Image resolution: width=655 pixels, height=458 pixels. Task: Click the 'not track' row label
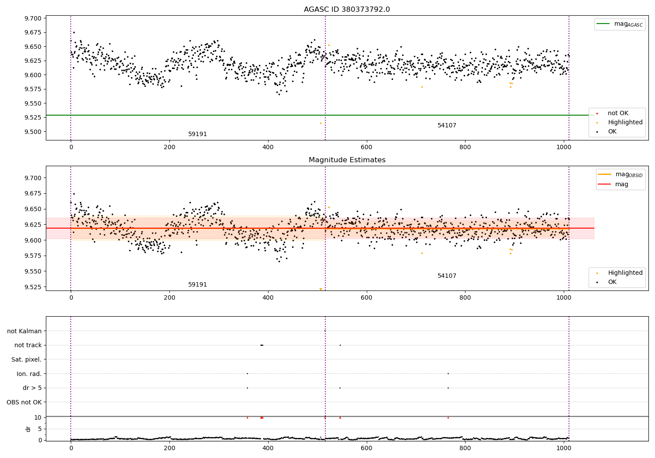28,345
